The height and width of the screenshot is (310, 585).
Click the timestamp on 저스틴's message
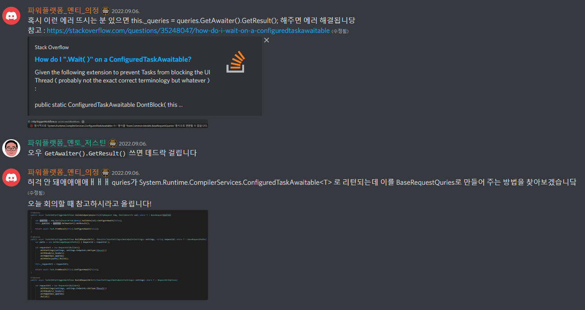coord(133,144)
